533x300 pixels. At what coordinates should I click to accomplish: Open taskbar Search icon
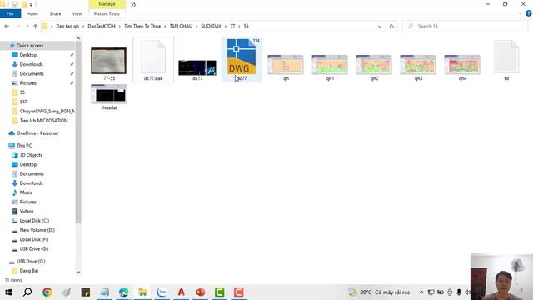coord(27,292)
